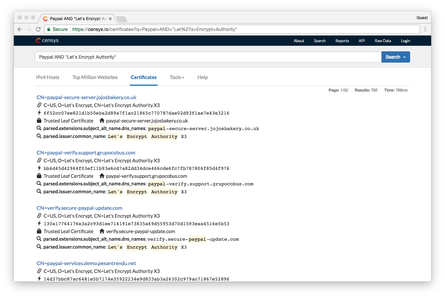Image resolution: width=445 pixels, height=298 pixels.
Task: Click the Results: 792 count text
Action: 366,90
